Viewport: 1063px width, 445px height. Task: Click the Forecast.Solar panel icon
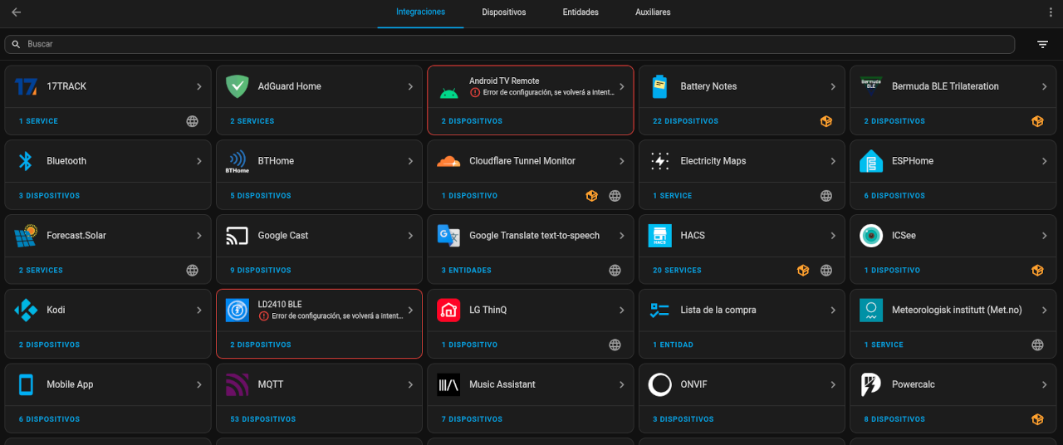[27, 236]
